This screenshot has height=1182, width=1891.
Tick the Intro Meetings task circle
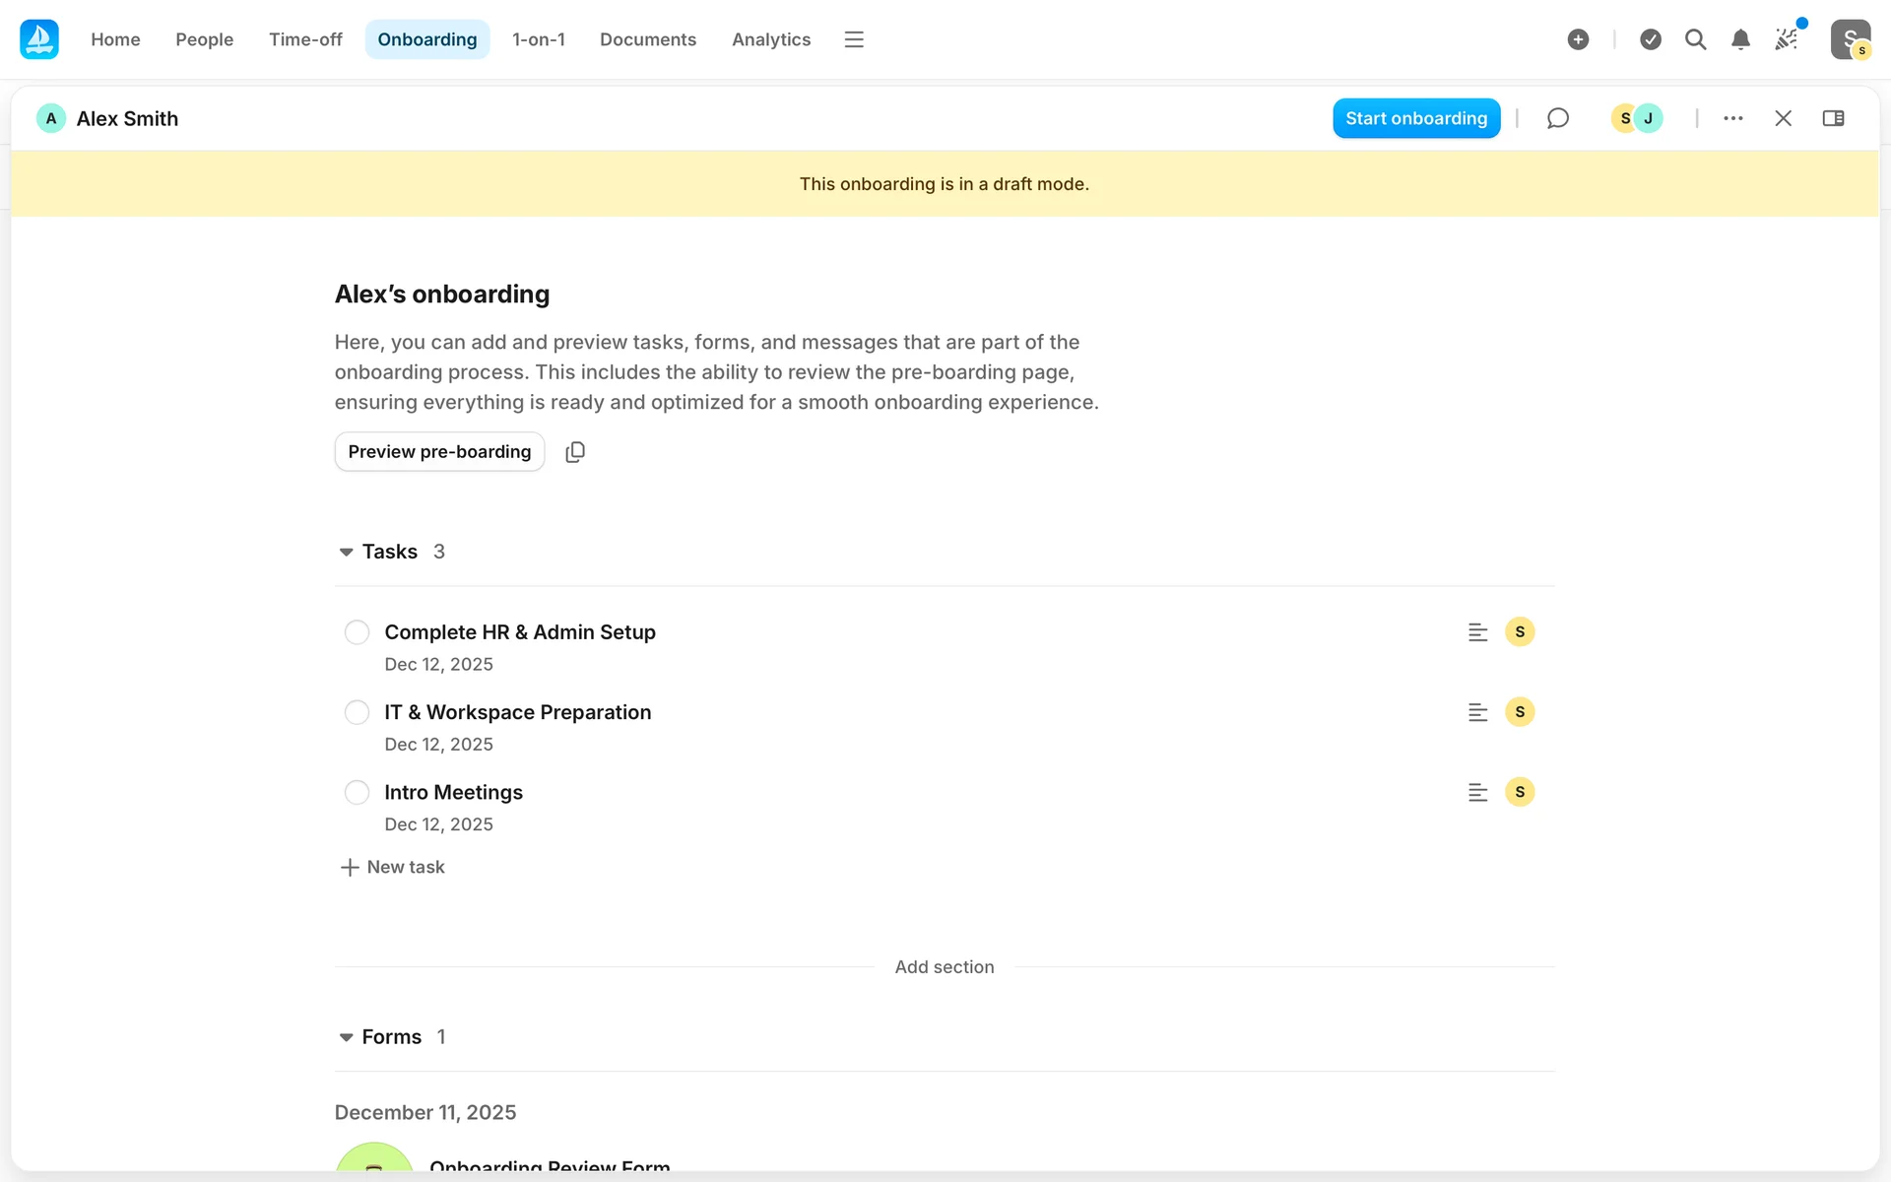[x=357, y=792]
